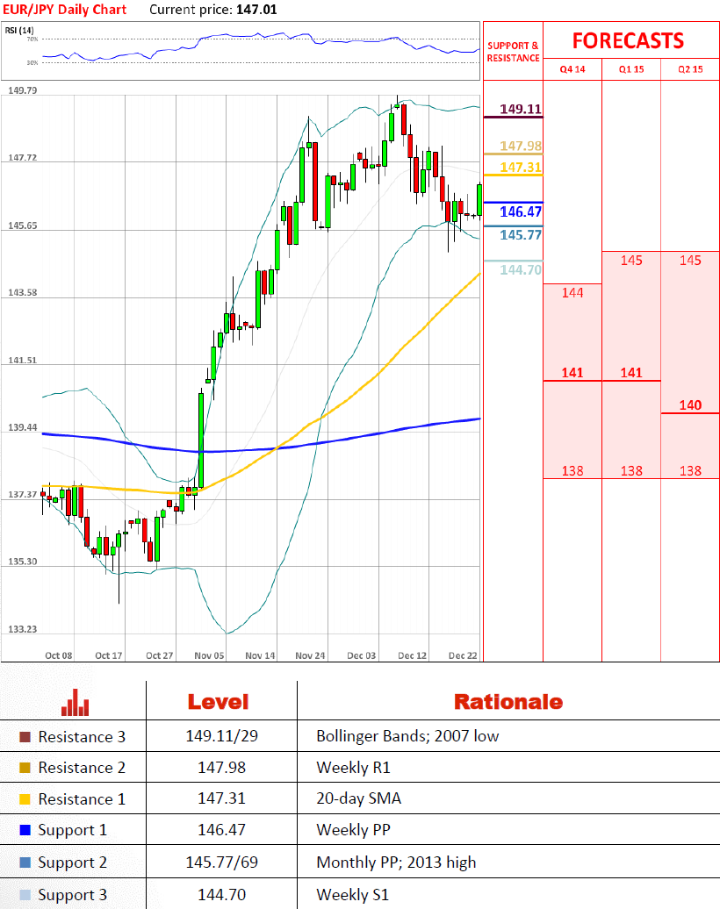
Task: Click the Nov 24 date axis label
Action: (310, 655)
